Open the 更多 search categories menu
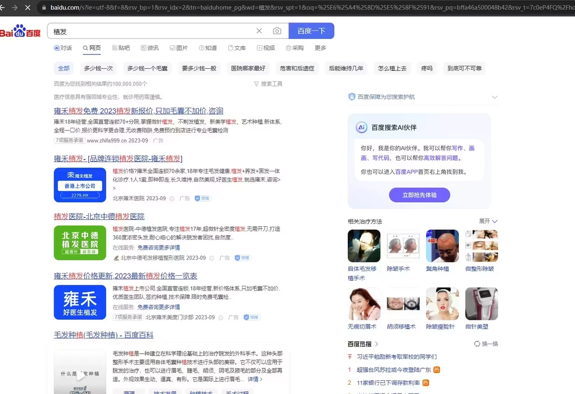This screenshot has height=394, width=575. pos(320,48)
